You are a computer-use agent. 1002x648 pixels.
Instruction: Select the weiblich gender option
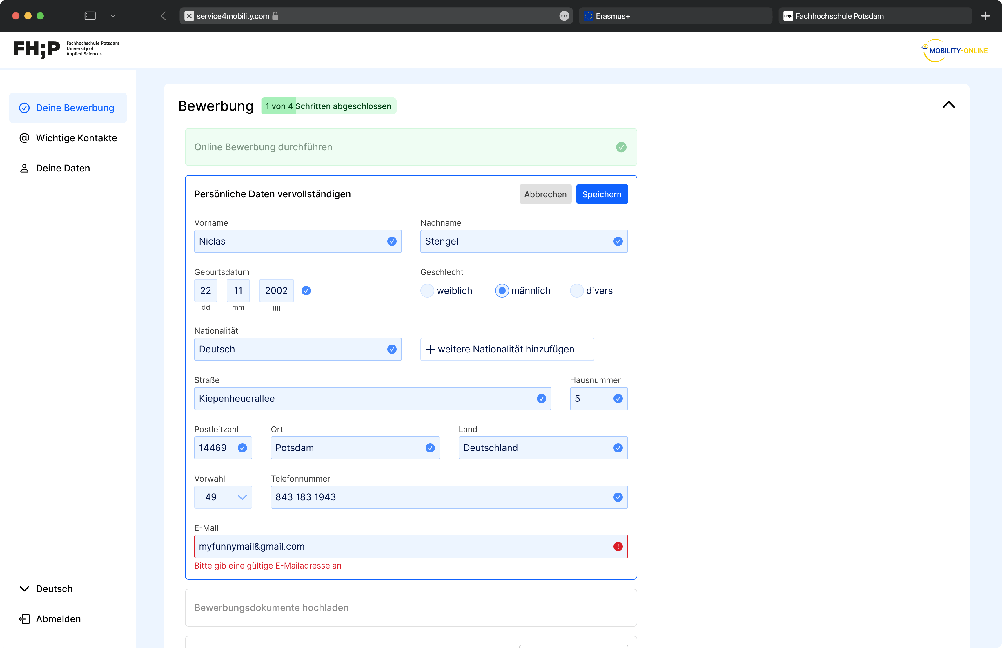coord(427,291)
